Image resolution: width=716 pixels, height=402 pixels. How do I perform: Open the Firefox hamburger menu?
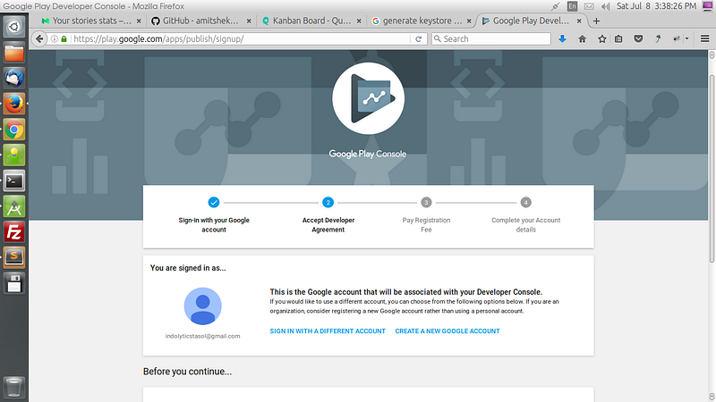[704, 38]
